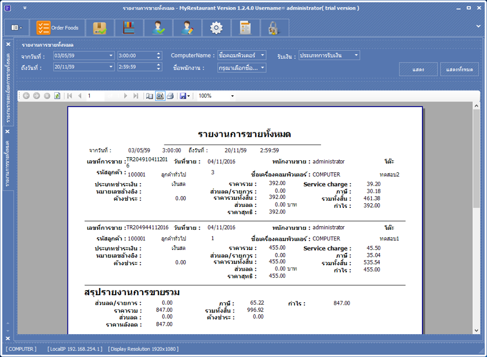Open the bookshelf stock icon
This screenshot has height=357, width=487.
point(128,27)
